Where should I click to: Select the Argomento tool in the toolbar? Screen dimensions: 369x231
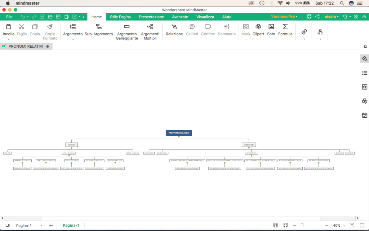point(73,31)
